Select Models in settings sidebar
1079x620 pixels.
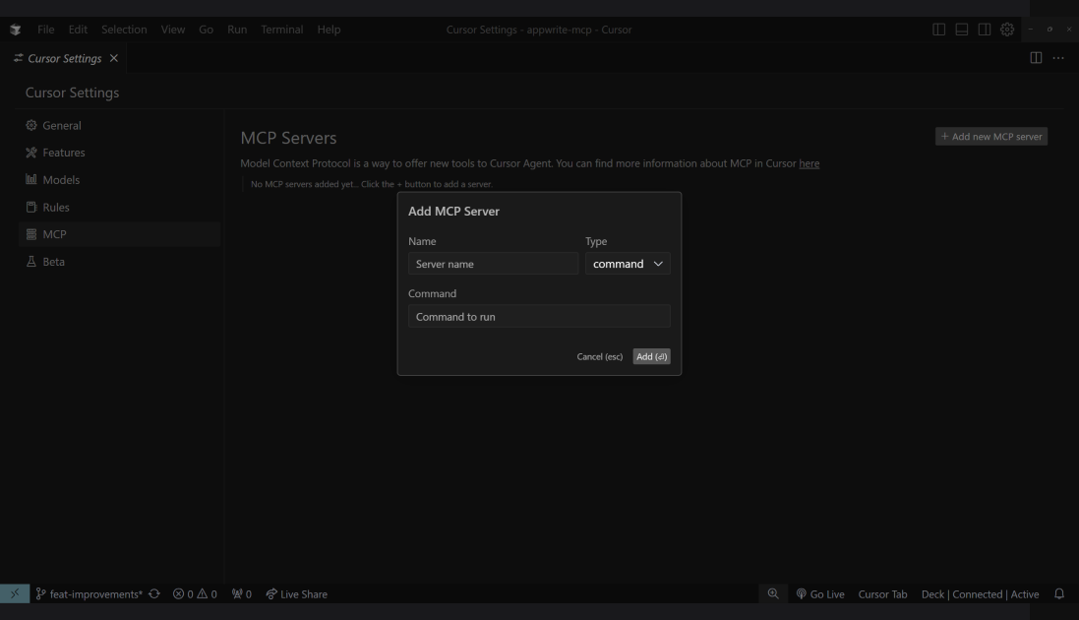click(x=61, y=180)
